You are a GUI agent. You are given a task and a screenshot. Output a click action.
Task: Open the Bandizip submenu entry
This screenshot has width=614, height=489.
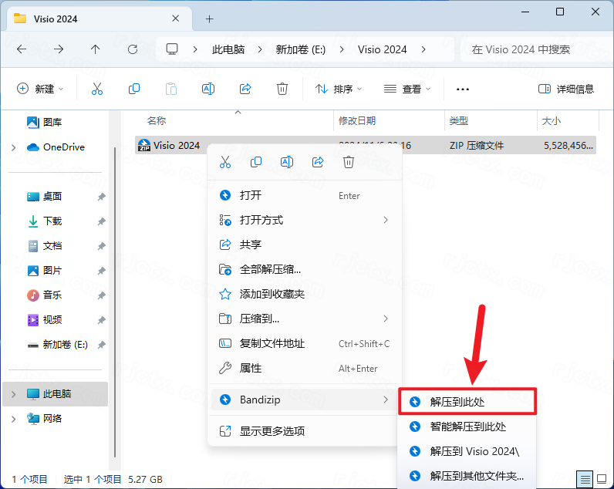point(306,400)
